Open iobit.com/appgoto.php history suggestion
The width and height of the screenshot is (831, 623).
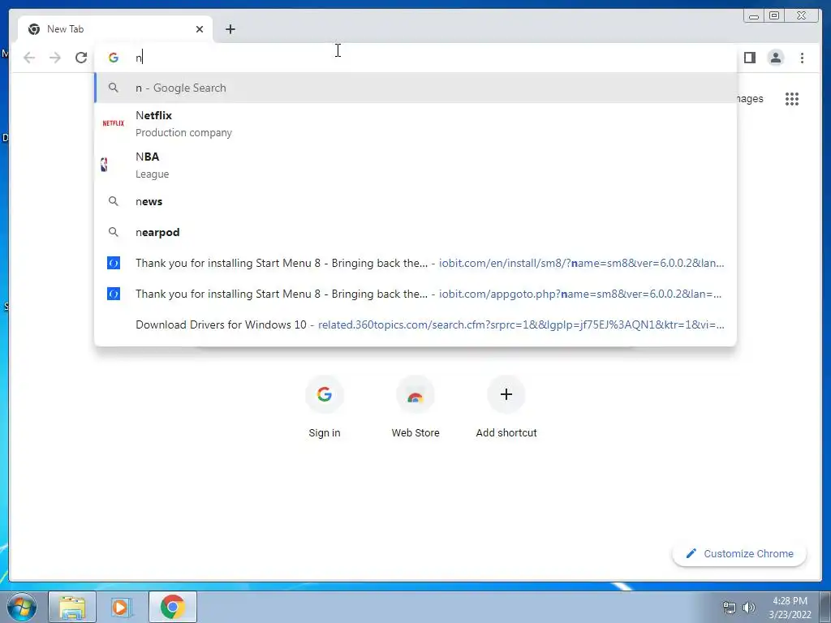415,294
